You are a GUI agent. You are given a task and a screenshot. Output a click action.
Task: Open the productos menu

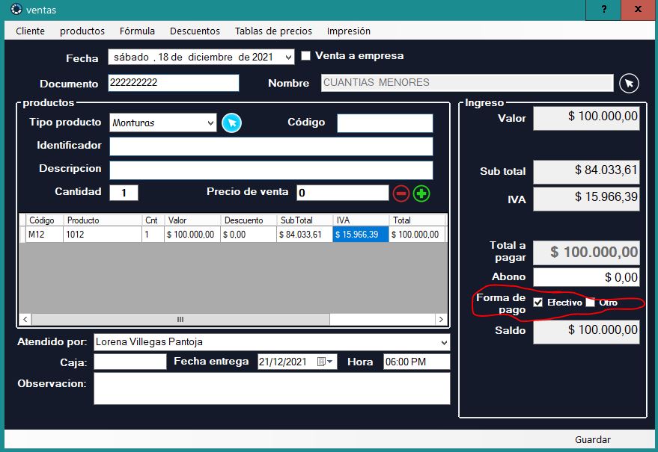pyautogui.click(x=82, y=31)
